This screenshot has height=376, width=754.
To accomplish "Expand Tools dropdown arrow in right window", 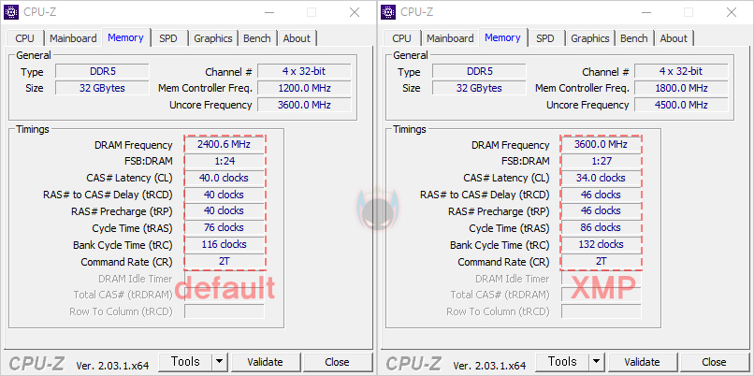I will point(596,362).
